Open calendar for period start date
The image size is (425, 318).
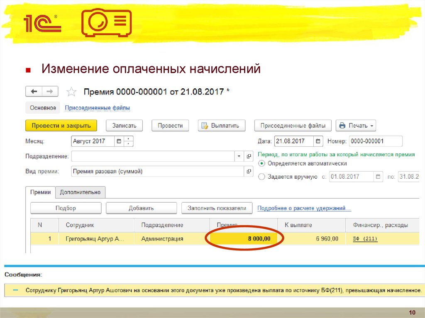coord(378,177)
